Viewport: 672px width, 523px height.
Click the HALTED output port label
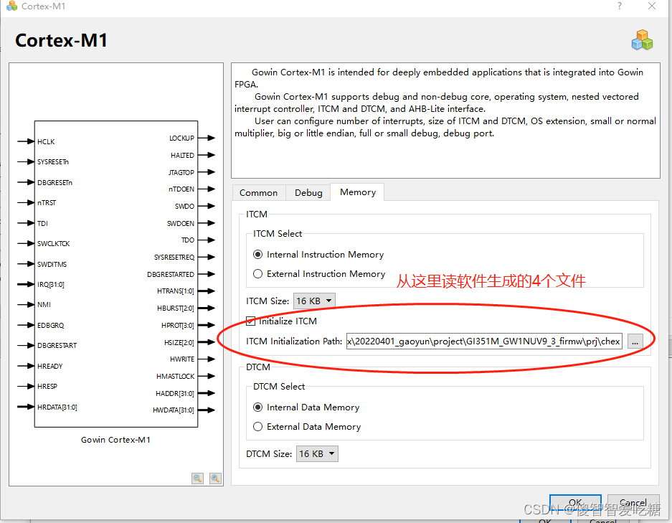click(x=183, y=155)
